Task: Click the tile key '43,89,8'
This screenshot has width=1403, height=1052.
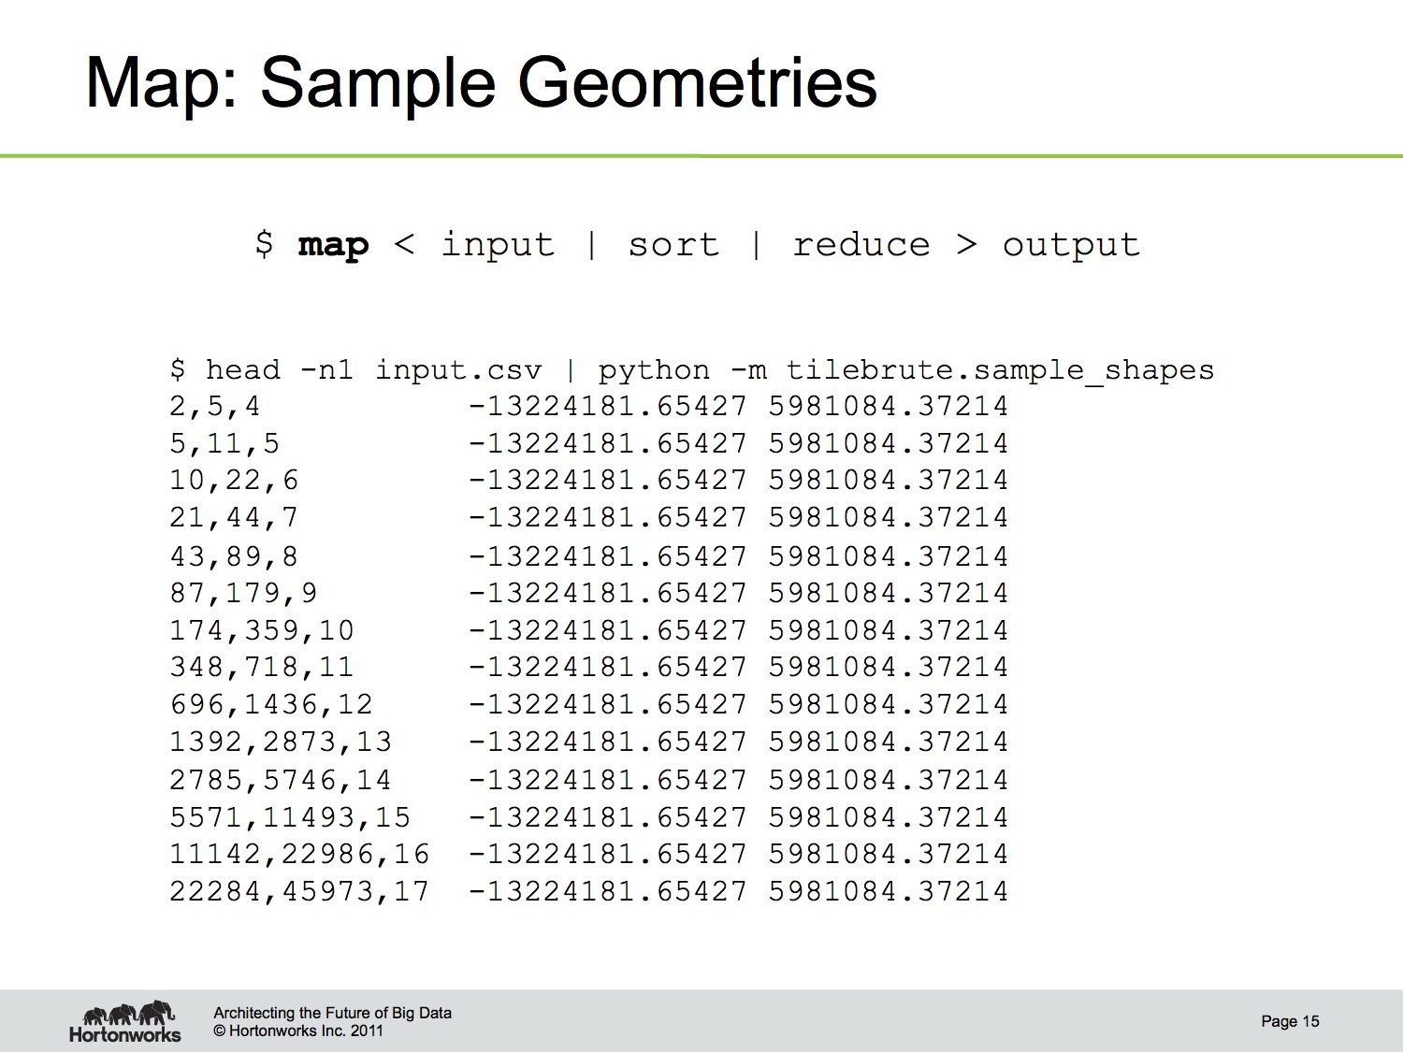Action: [x=234, y=557]
